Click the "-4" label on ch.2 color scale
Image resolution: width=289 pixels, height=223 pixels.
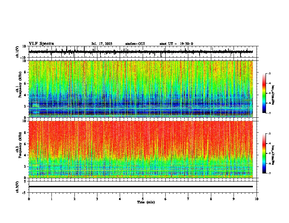pos(269,144)
